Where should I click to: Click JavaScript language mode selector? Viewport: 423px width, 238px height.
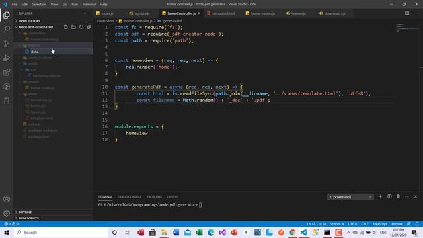coord(380,224)
